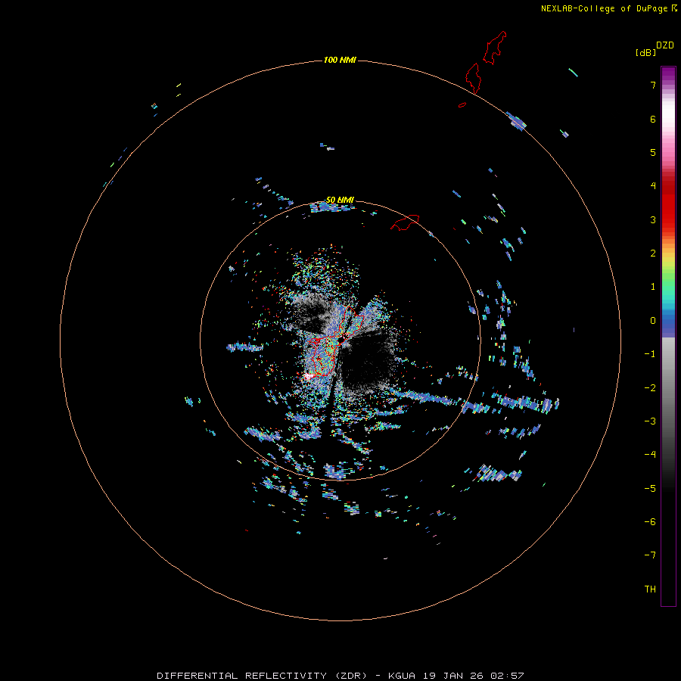The image size is (681, 681).
Task: Click the legend value -4
Action: (650, 455)
